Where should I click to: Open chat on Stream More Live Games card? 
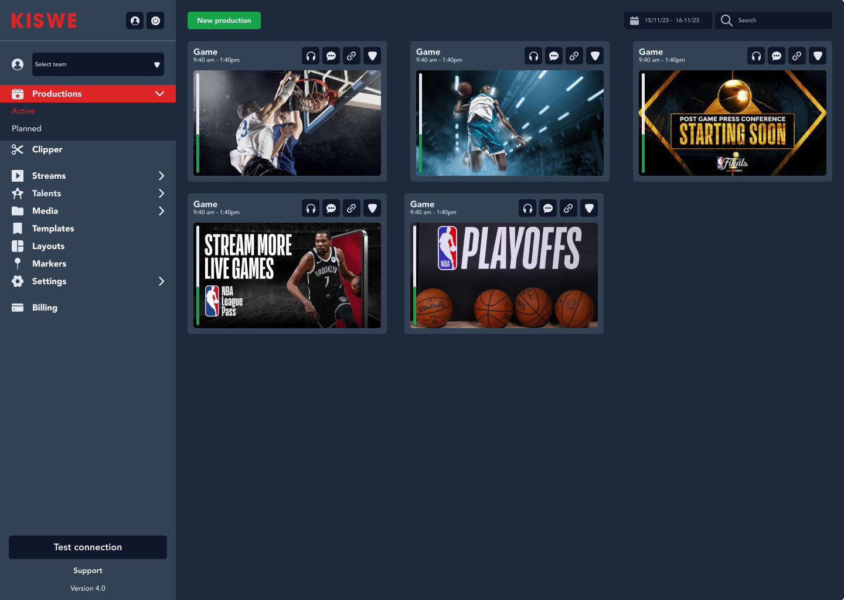click(331, 208)
